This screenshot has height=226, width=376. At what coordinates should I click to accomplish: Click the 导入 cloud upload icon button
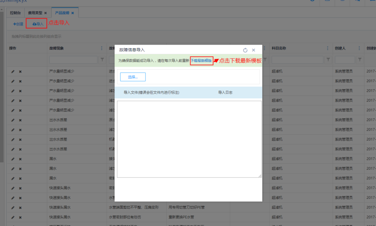tap(38, 24)
